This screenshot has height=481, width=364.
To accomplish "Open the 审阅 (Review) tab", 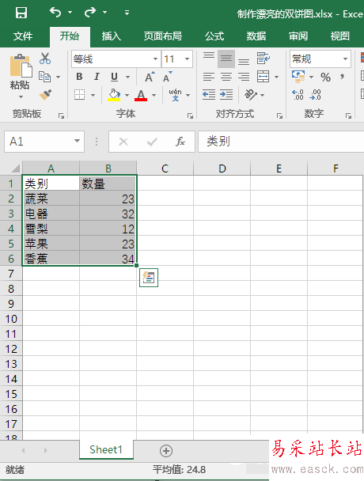I will click(x=298, y=36).
